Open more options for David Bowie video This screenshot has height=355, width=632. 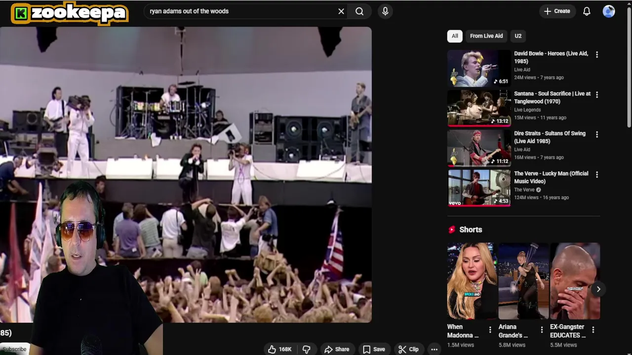[596, 55]
